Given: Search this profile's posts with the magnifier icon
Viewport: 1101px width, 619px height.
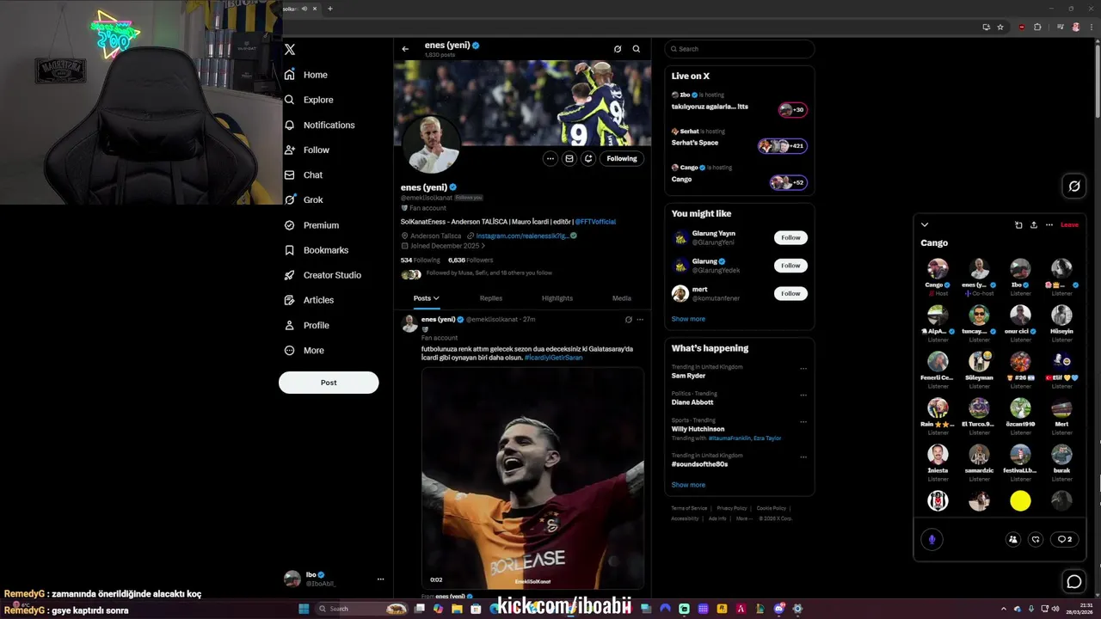Looking at the screenshot, I should [637, 49].
